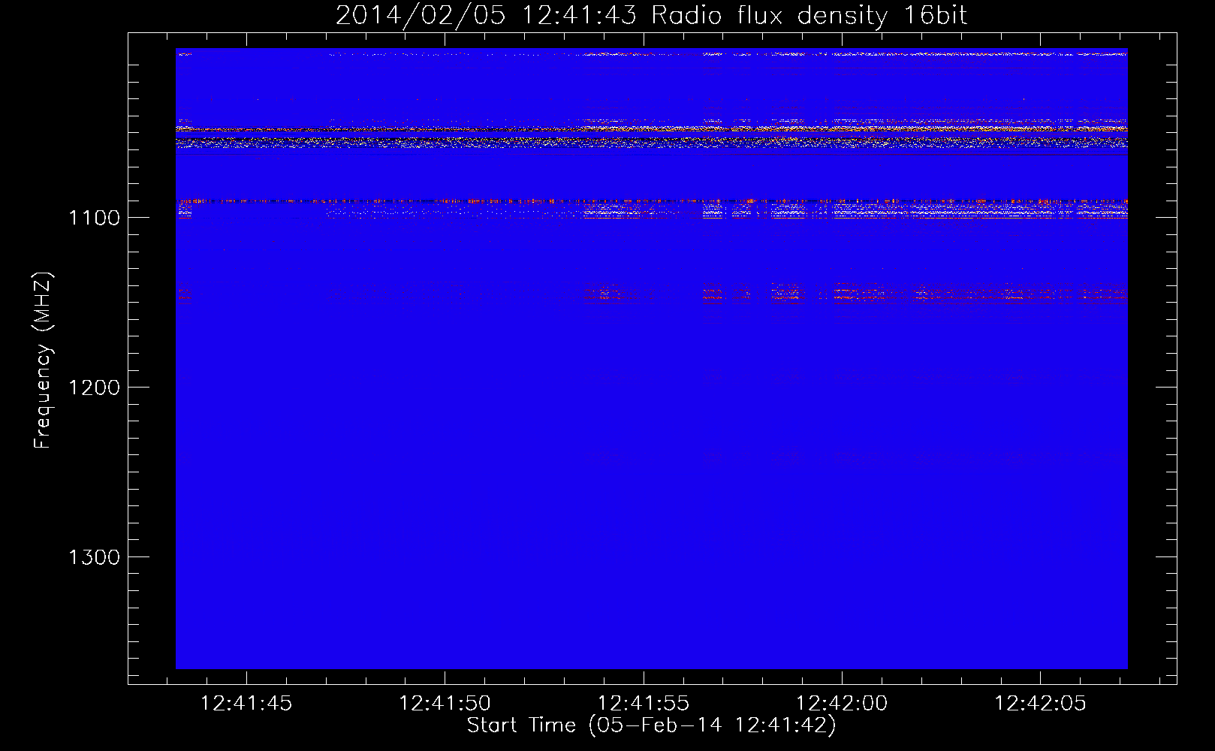Click the "12:41:50" time tick label
Image resolution: width=1215 pixels, height=751 pixels.
coord(445,703)
